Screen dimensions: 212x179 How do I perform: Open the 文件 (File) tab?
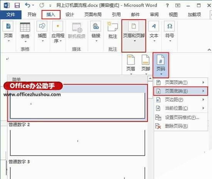coord(11,15)
